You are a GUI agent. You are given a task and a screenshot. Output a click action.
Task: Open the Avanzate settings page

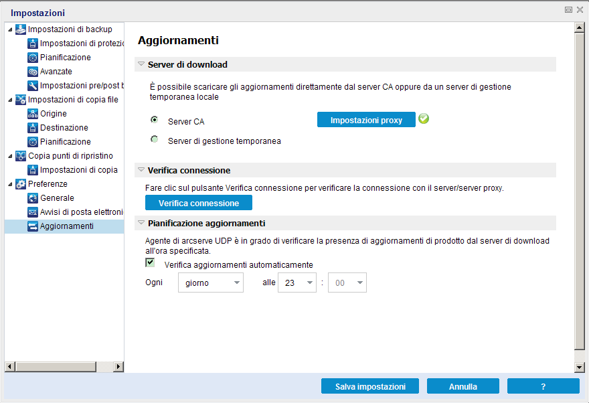56,72
